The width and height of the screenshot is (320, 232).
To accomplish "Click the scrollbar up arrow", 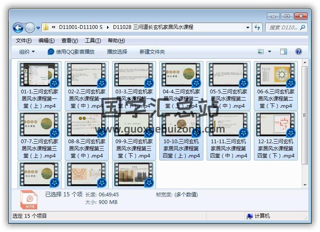I will point(305,62).
